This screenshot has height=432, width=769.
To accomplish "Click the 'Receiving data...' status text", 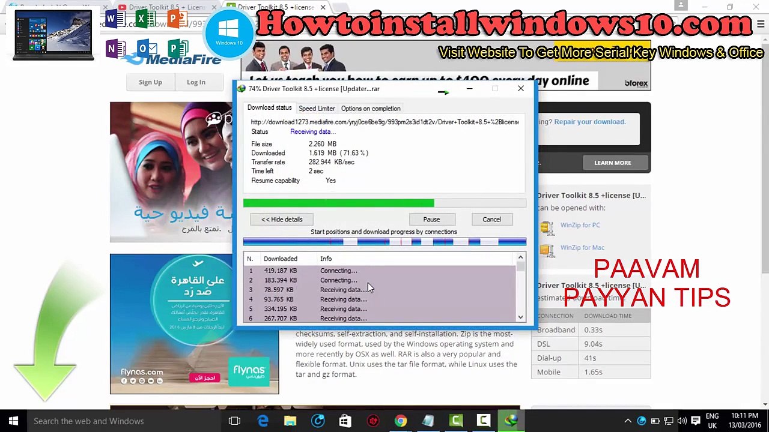I will [312, 132].
